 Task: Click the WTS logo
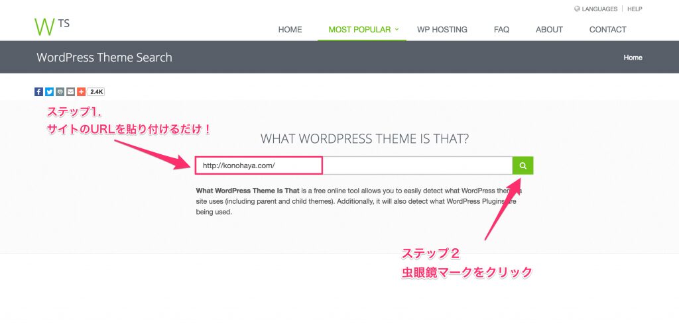(x=52, y=26)
